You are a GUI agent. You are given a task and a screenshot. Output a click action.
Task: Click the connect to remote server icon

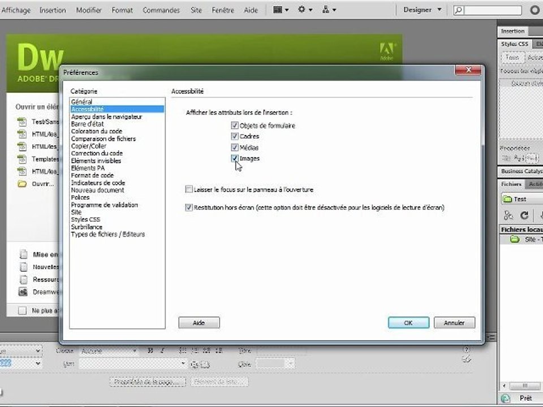click(x=508, y=215)
